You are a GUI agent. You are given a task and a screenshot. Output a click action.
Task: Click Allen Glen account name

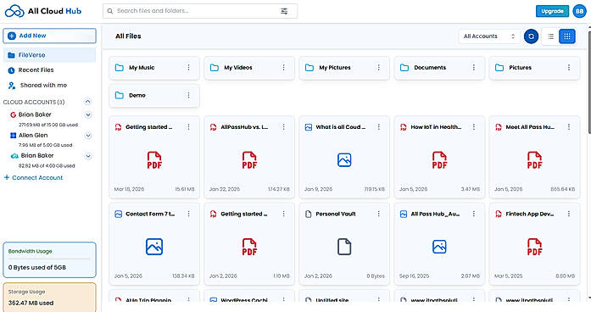click(33, 136)
